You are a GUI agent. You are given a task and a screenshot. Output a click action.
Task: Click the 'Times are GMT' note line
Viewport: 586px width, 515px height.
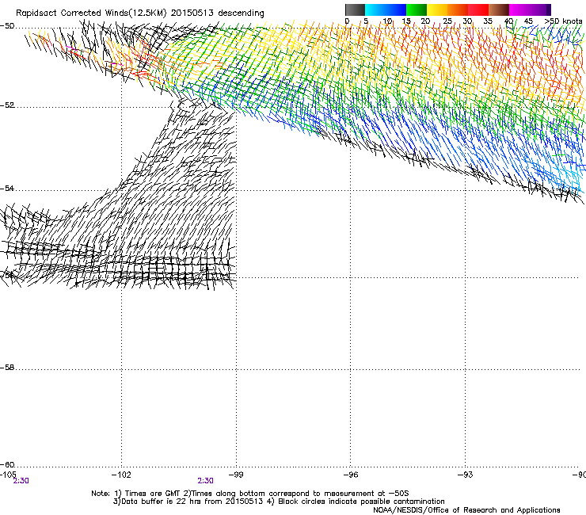250,494
